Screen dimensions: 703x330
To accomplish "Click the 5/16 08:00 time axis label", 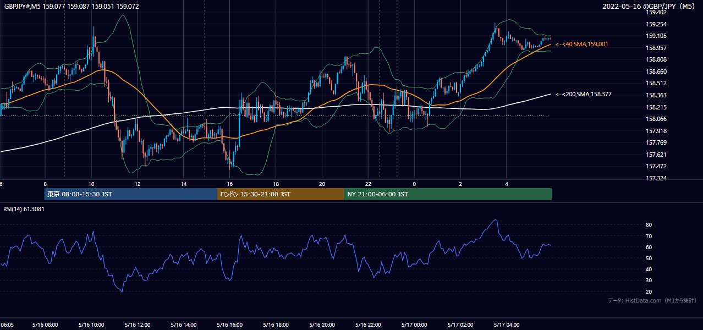I will click(45, 324).
